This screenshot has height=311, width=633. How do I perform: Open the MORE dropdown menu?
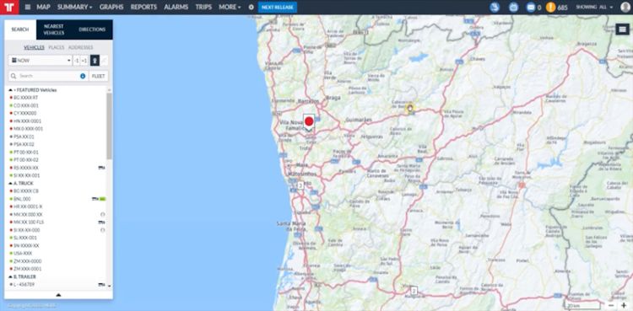point(230,8)
